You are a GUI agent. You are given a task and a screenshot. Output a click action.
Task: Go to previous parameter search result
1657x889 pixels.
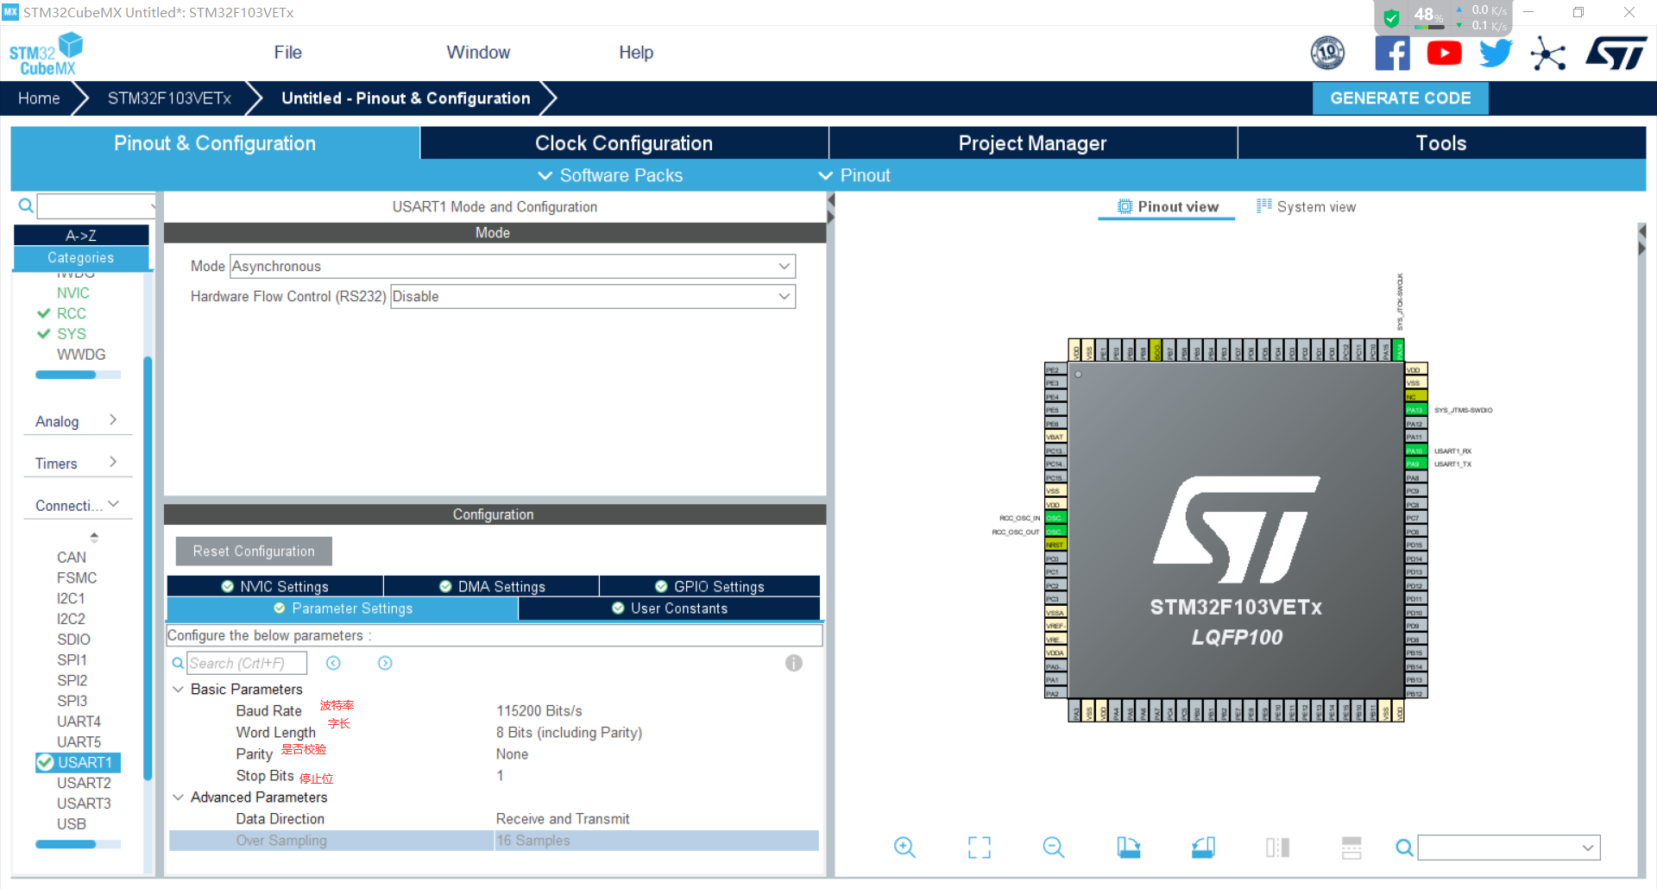[333, 663]
